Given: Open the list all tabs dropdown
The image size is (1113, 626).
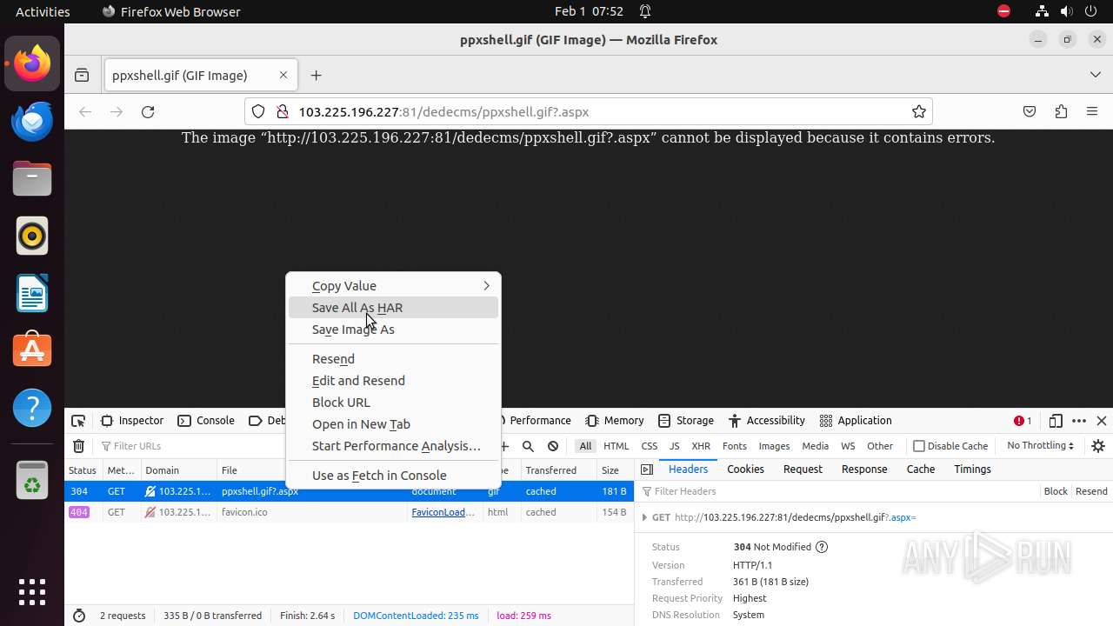Looking at the screenshot, I should (1095, 76).
